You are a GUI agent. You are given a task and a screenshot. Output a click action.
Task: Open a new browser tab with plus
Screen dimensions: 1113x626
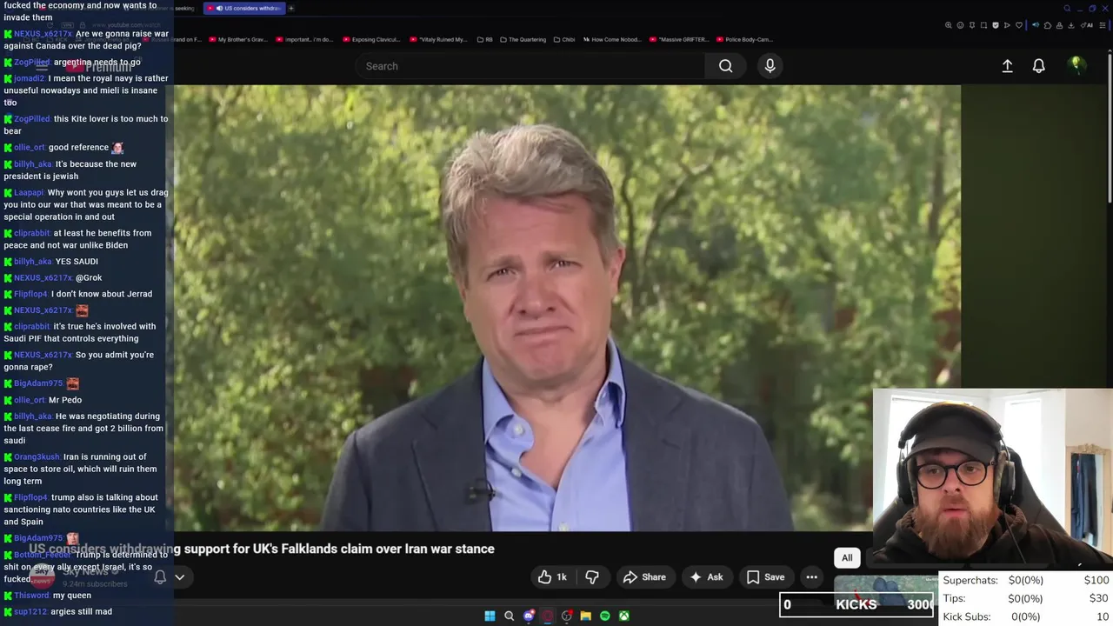pos(291,8)
